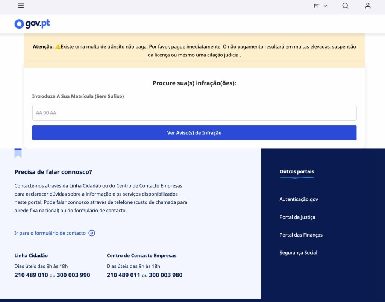Go to Portal da Justiça
Screen dimensions: 385x302
(297, 217)
